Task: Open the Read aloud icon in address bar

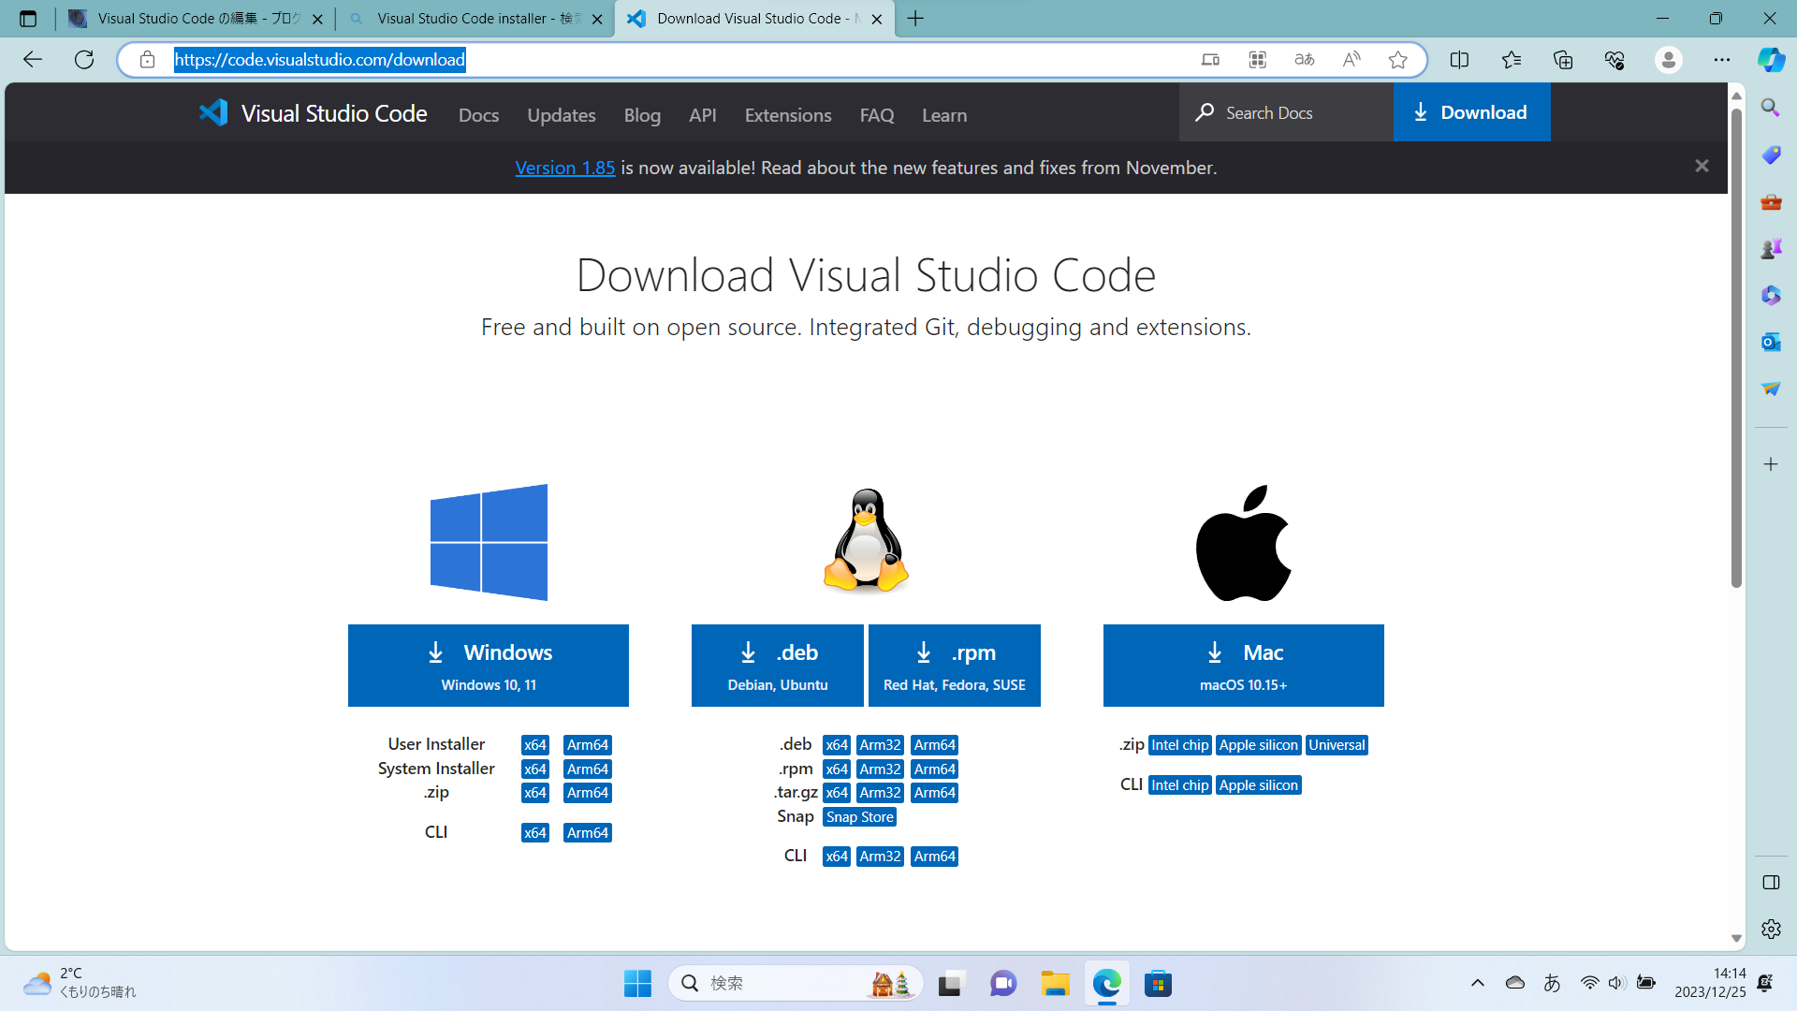Action: click(1351, 60)
